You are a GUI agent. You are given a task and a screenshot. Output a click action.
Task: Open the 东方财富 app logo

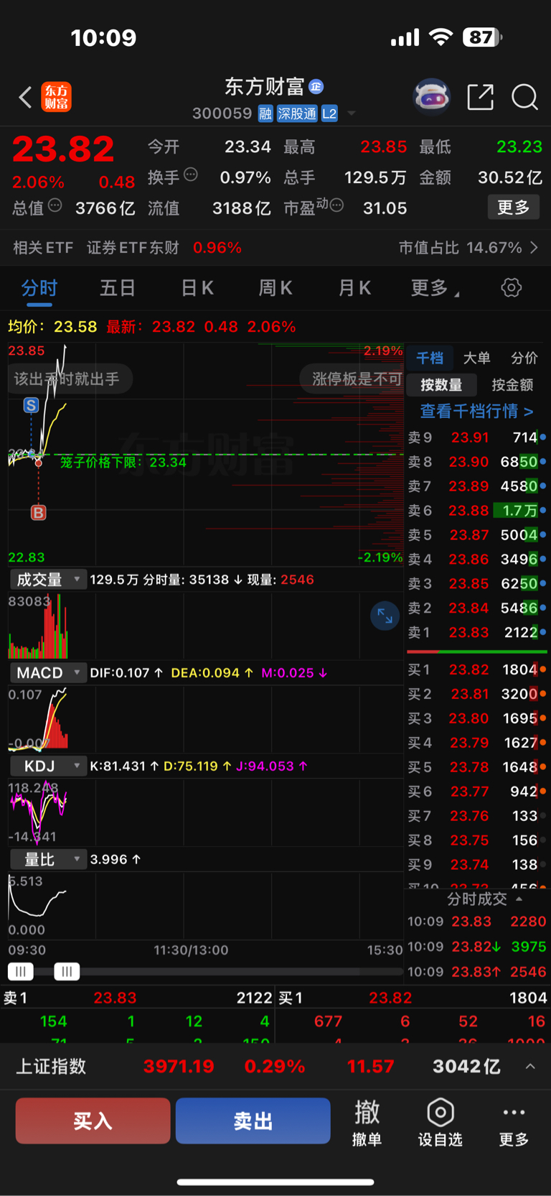click(56, 97)
